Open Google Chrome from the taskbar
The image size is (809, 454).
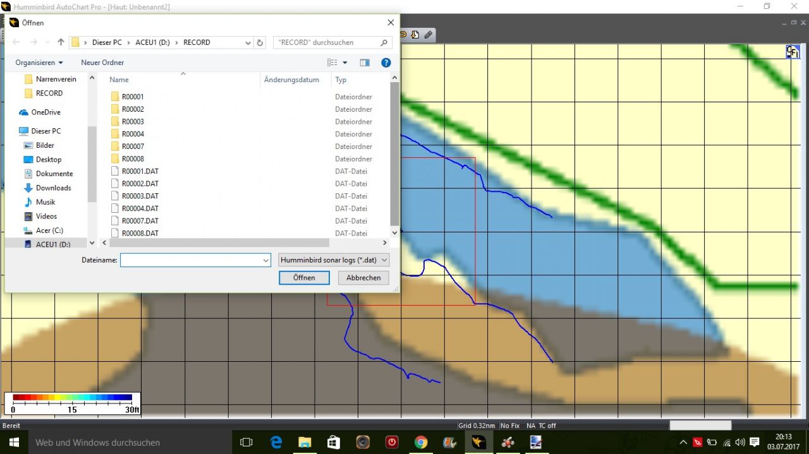tap(421, 443)
